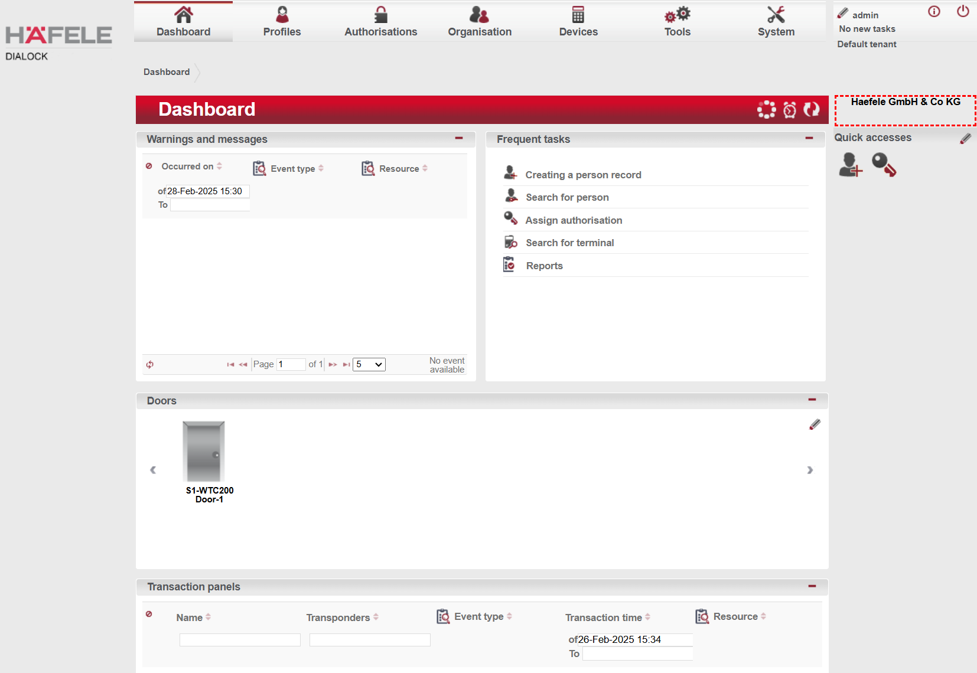Collapse the Warnings and messages panel
The image size is (977, 673).
[x=459, y=138]
